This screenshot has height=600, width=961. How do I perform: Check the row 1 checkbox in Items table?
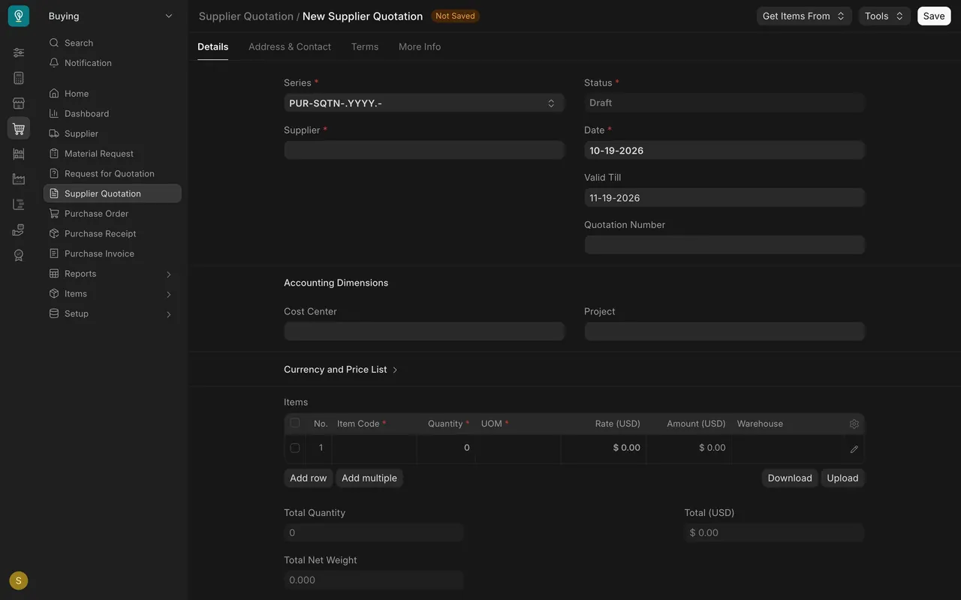[294, 448]
